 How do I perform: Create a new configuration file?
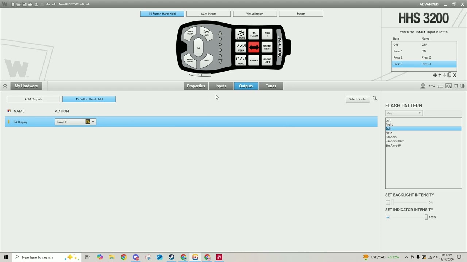pos(13,4)
